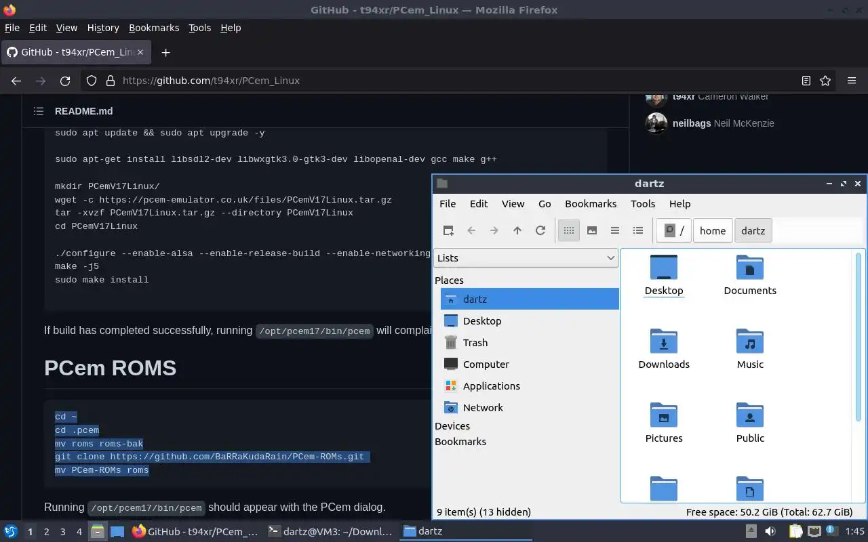This screenshot has width=868, height=542.
Task: Open the Lubuntu start menu
Action: tap(10, 532)
